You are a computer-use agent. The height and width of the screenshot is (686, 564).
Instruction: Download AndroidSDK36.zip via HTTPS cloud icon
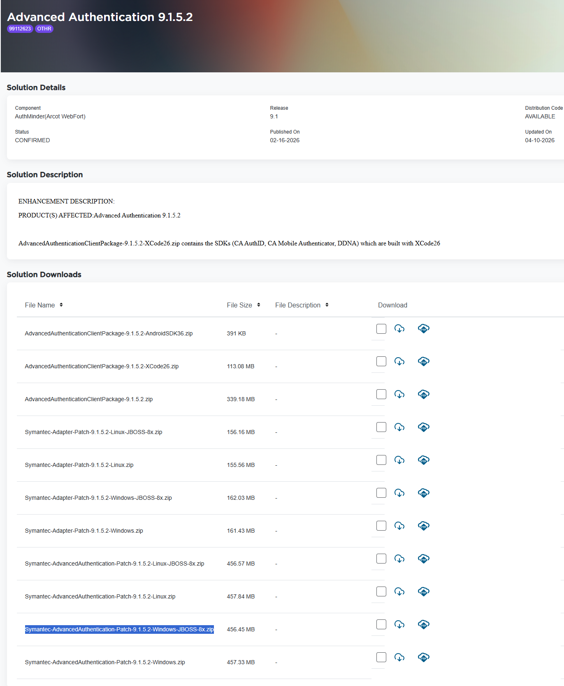399,328
